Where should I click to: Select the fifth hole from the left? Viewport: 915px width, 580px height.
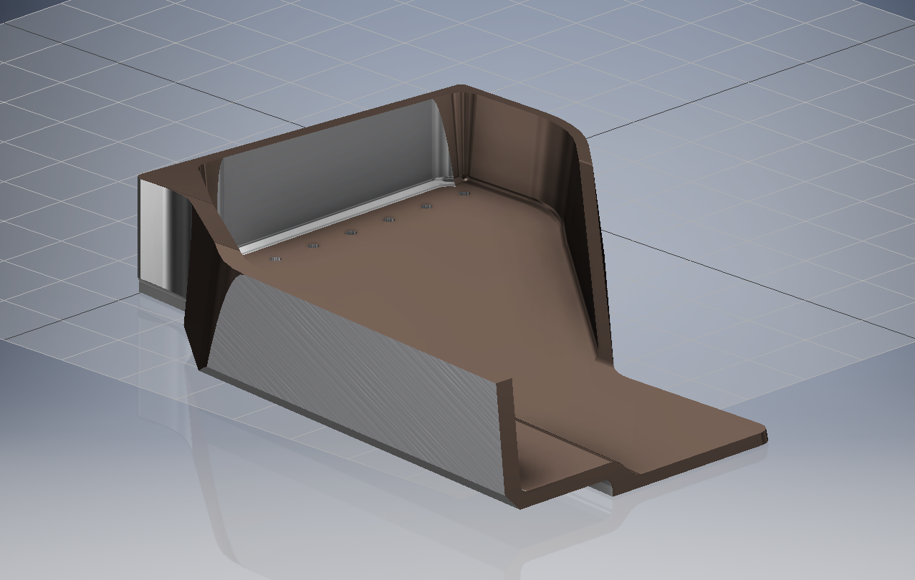[x=426, y=207]
